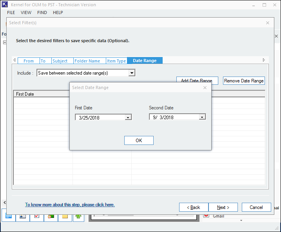Switch to the Folder Name filter tab
Viewport: 281px width, 232px height.
coord(90,61)
